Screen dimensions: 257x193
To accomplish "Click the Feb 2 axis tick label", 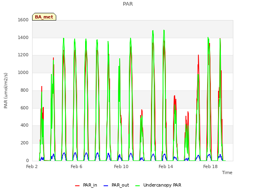I will coord(32,166).
